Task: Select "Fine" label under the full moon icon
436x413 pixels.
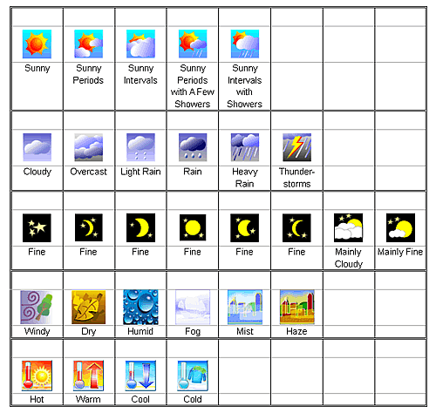Action: point(193,252)
